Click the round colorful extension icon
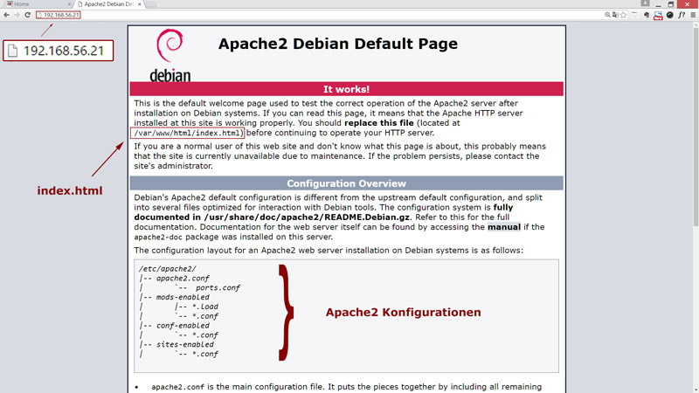The image size is (699, 393). 670,15
